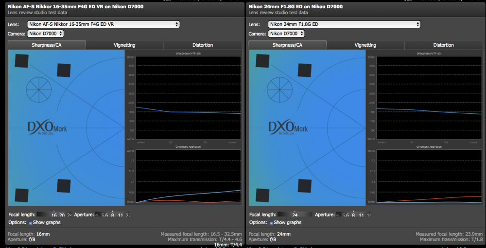The width and height of the screenshot is (486, 248).
Task: Uncheck Show graphs in the 24mm F1.8G panel
Action: click(272, 223)
